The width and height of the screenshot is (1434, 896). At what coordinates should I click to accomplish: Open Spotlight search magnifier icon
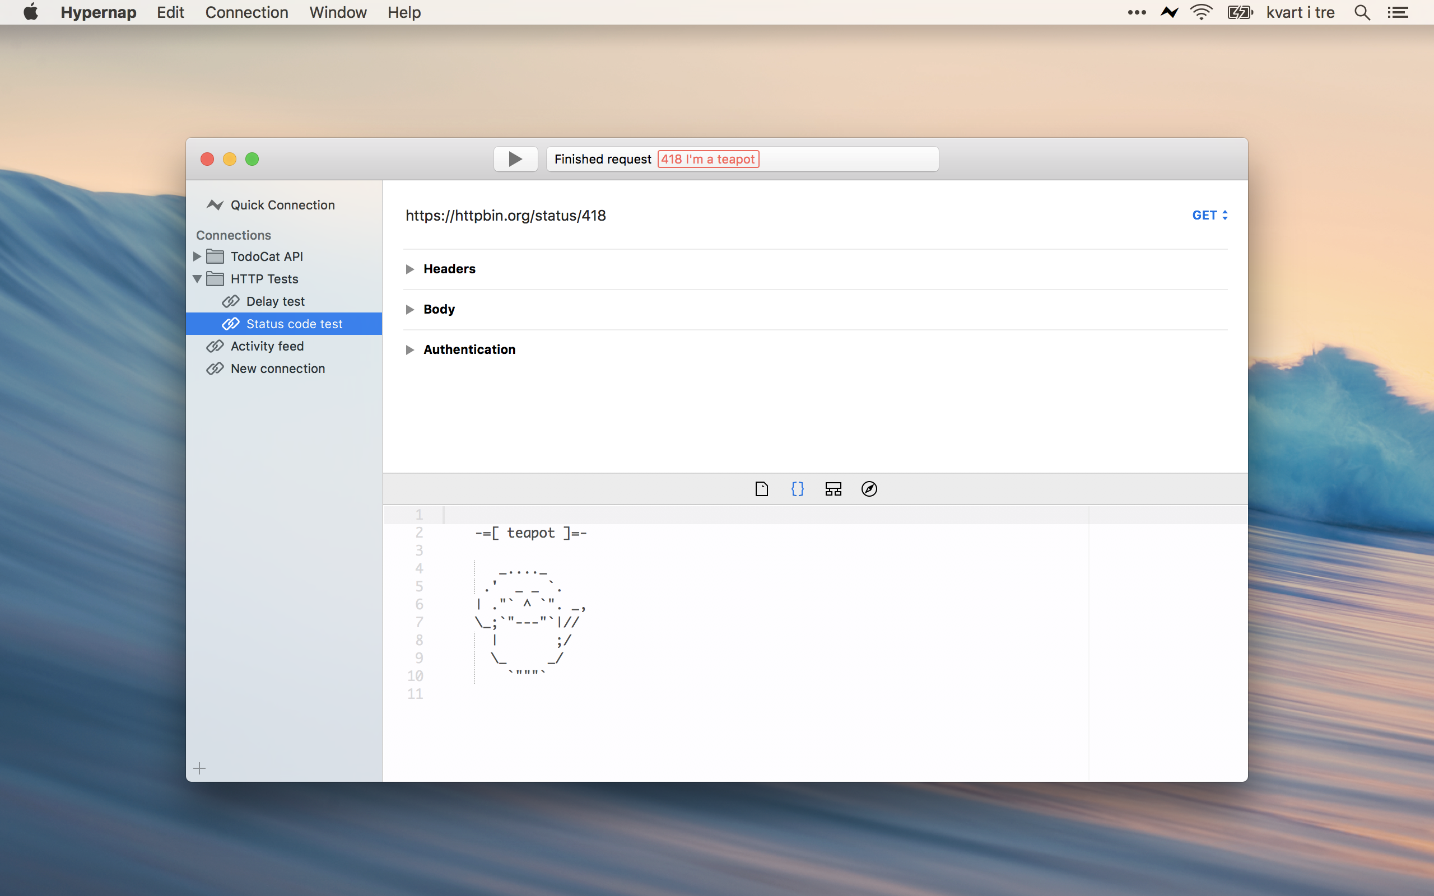1362,12
